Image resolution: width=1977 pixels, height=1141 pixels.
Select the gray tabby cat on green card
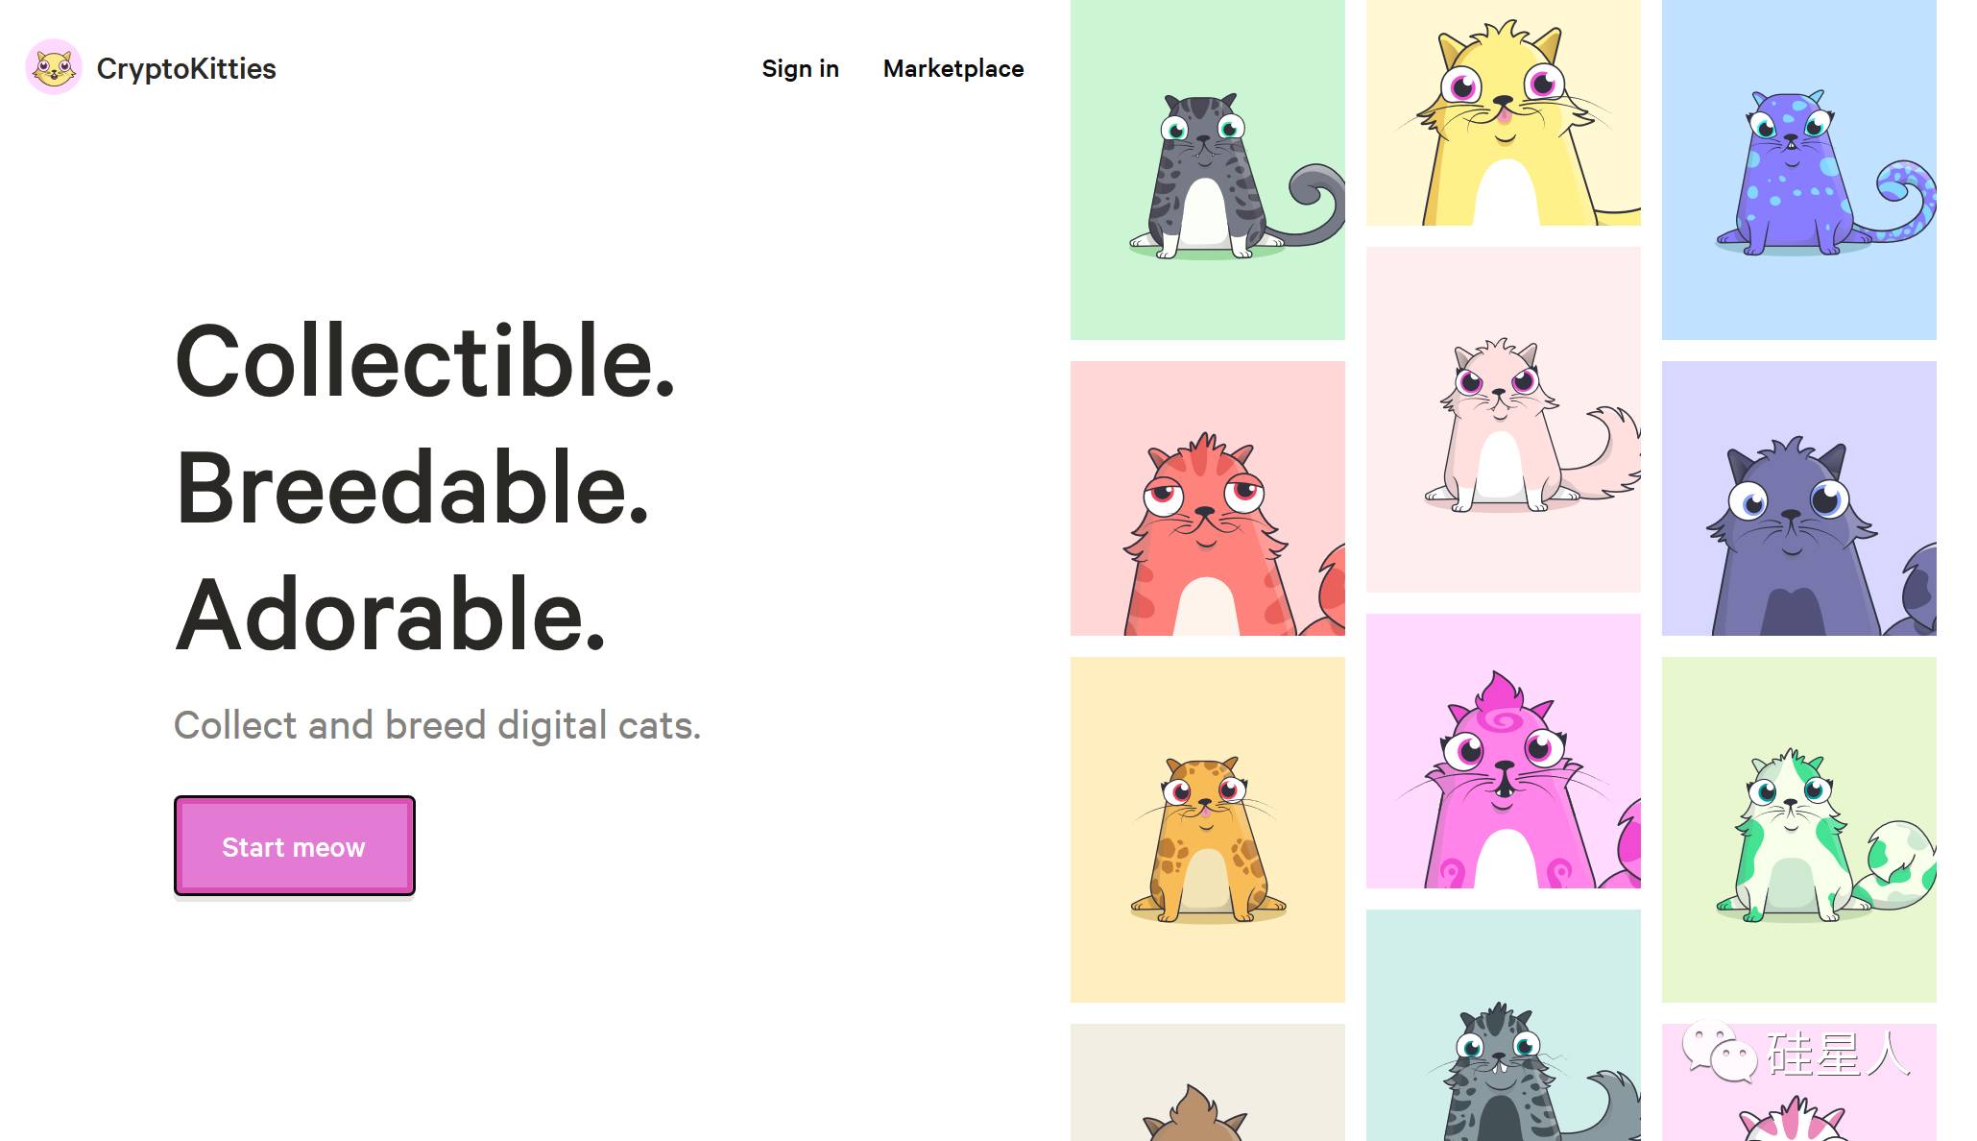click(x=1208, y=170)
